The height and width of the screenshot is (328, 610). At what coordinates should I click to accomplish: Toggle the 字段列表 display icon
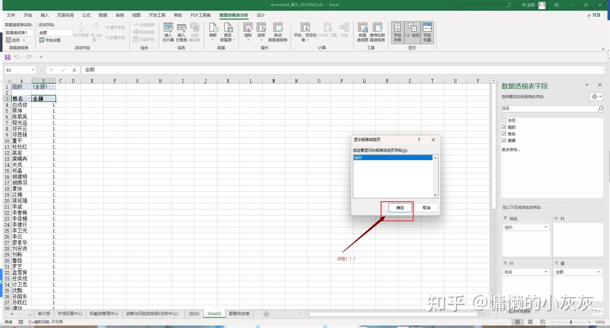tap(397, 32)
